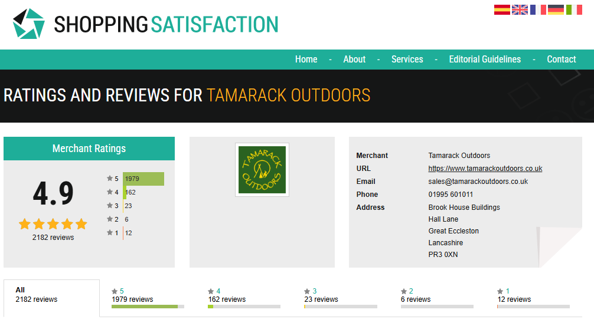Image resolution: width=594 pixels, height=326 pixels.
Task: Visit the tamarackoutdoors.co.uk URL link
Action: (485, 169)
